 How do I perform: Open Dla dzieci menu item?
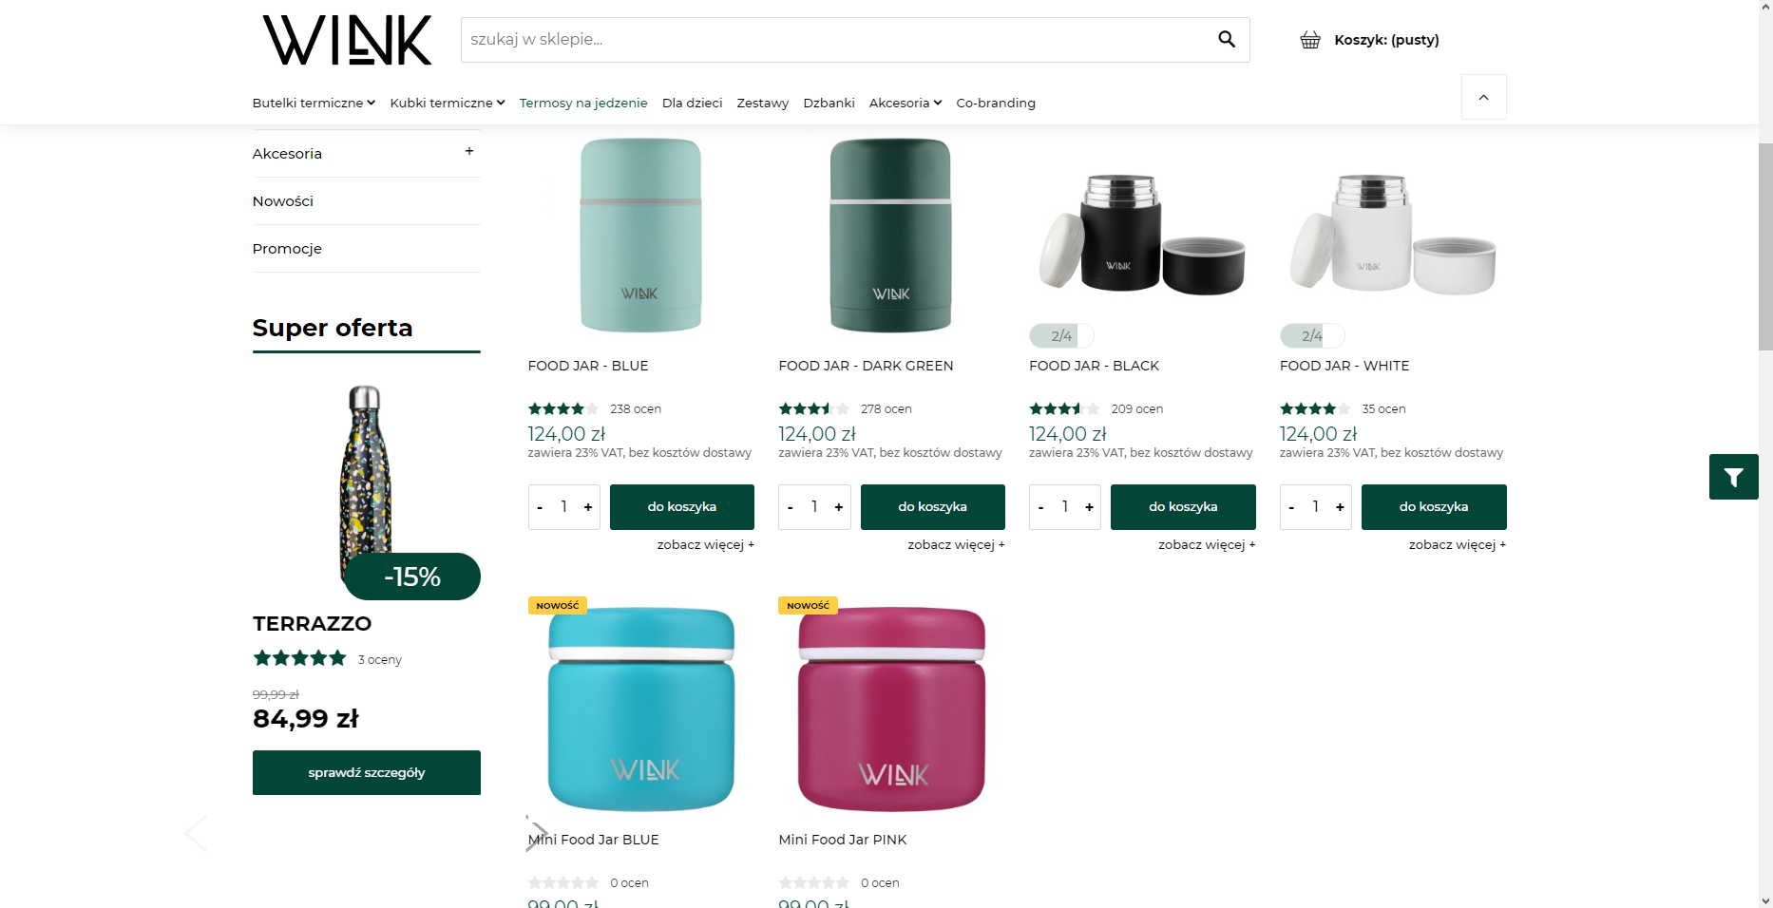pos(692,103)
